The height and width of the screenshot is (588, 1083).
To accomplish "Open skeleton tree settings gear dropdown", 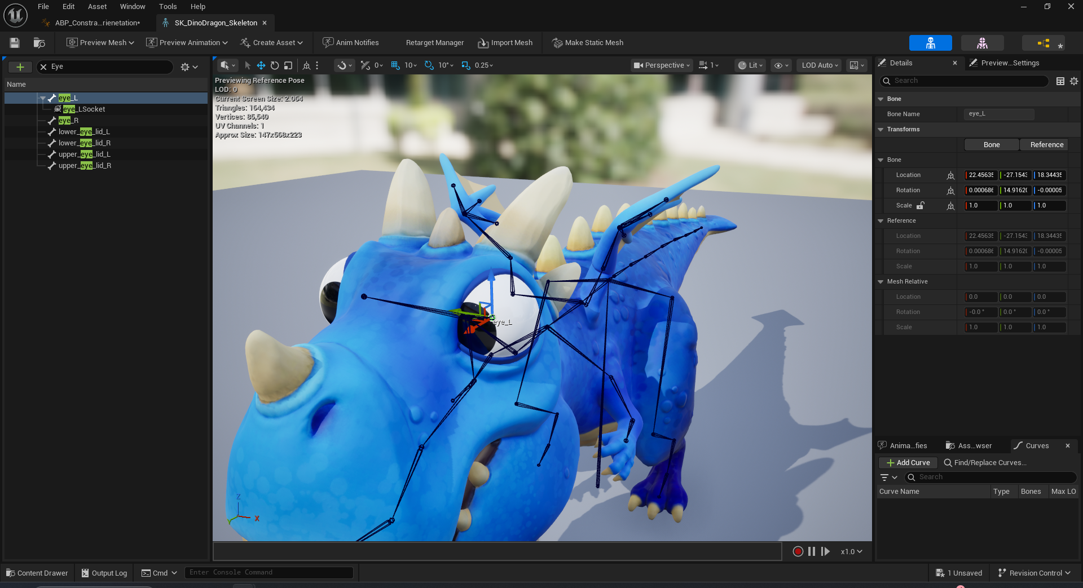I will [189, 67].
